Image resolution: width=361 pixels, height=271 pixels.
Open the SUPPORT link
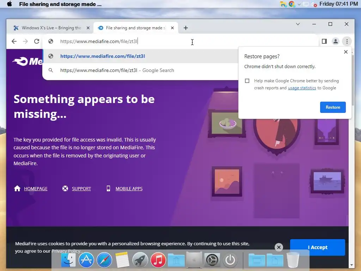81,188
